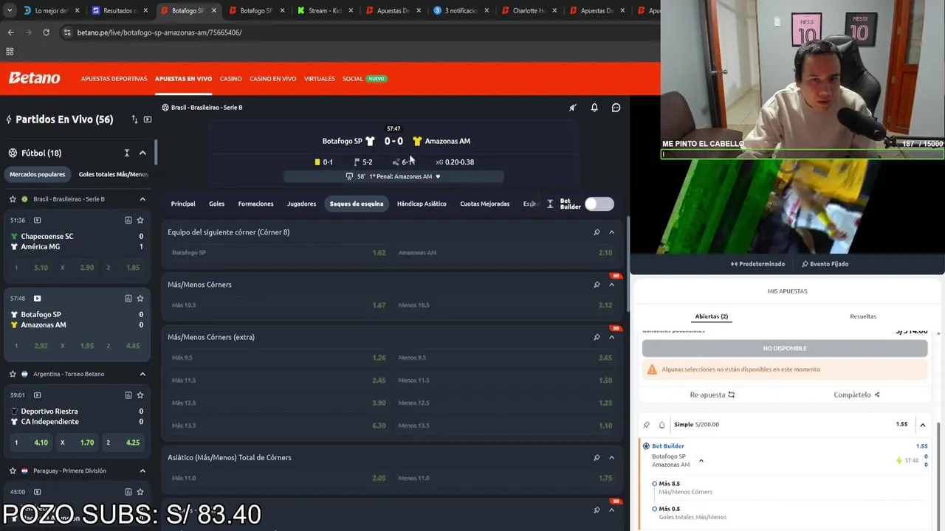945x531 pixels.
Task: Pin the Asiático Total de Córners market
Action: tap(597, 457)
